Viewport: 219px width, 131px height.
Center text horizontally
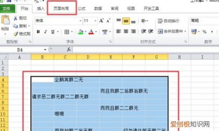pyautogui.click(x=126, y=31)
